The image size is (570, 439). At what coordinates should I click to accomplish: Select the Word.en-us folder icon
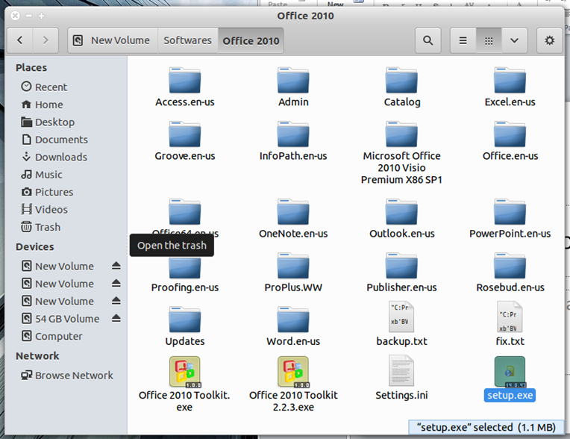[293, 320]
